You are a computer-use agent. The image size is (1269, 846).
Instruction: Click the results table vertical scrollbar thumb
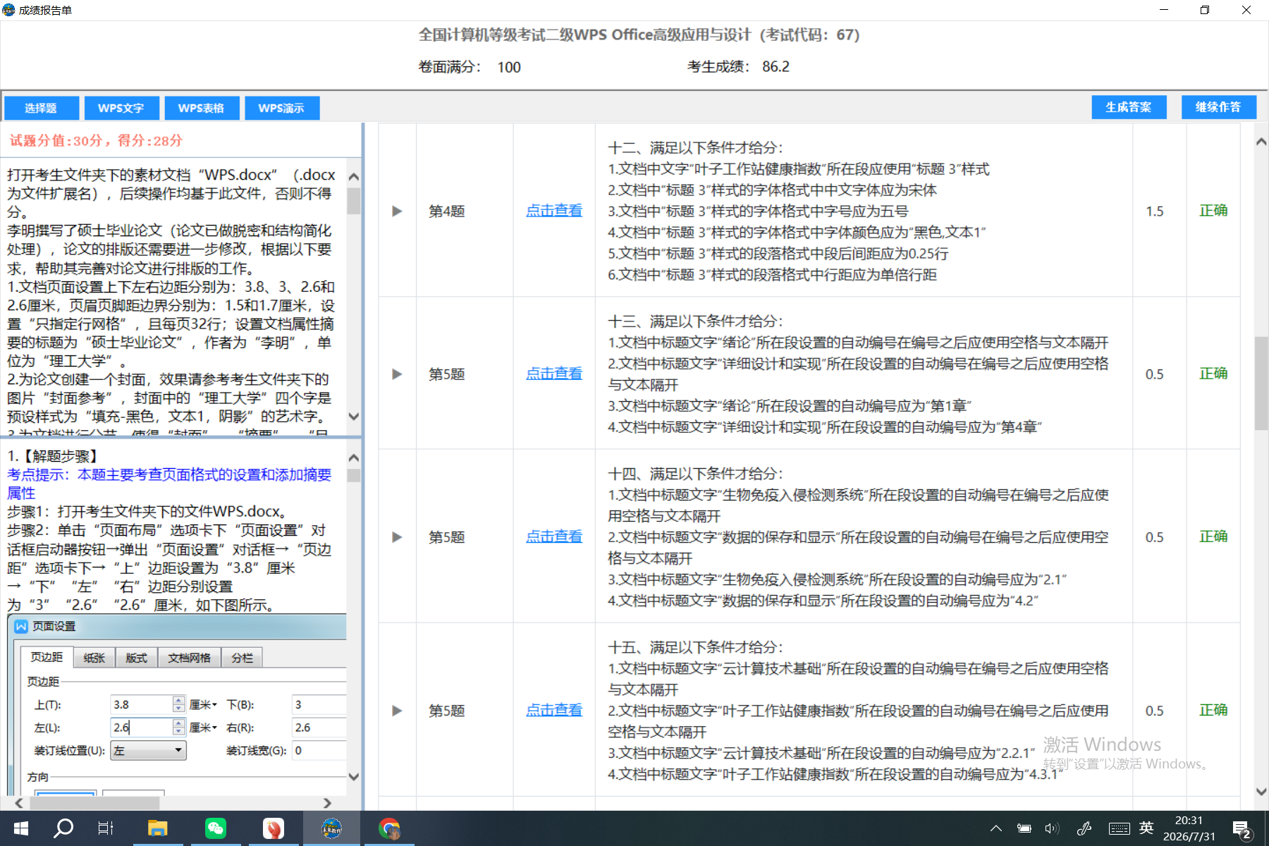click(x=1261, y=384)
